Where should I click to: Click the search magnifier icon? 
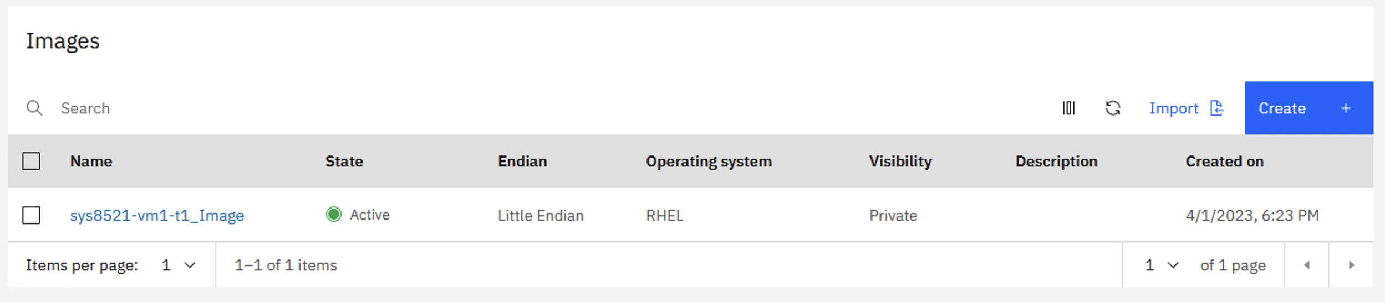(34, 108)
